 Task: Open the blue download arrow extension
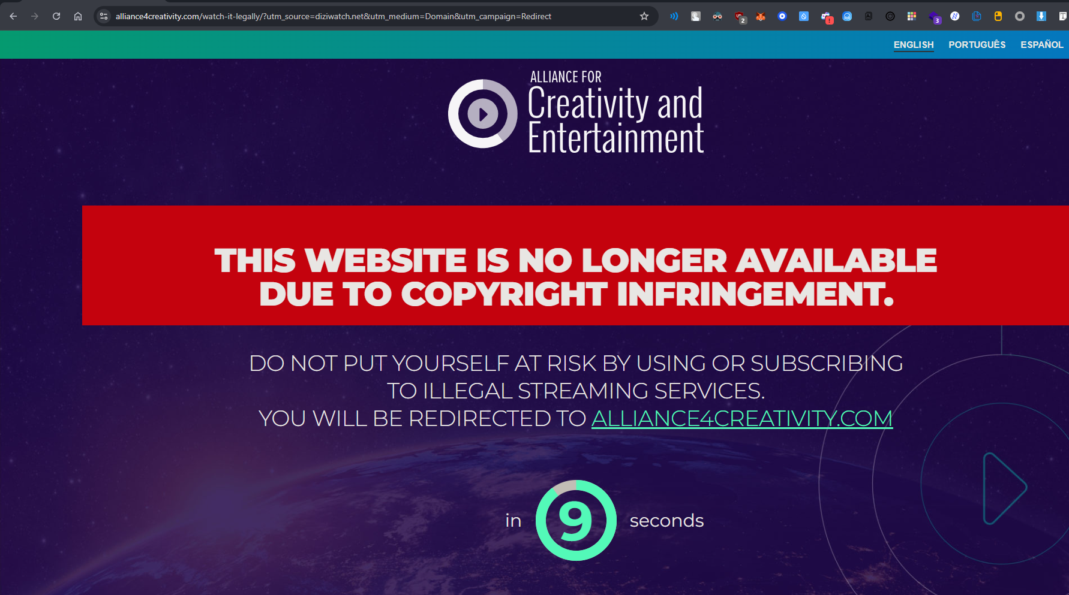coord(1041,16)
